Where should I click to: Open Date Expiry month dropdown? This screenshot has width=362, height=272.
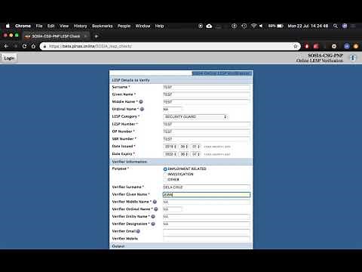(x=184, y=154)
